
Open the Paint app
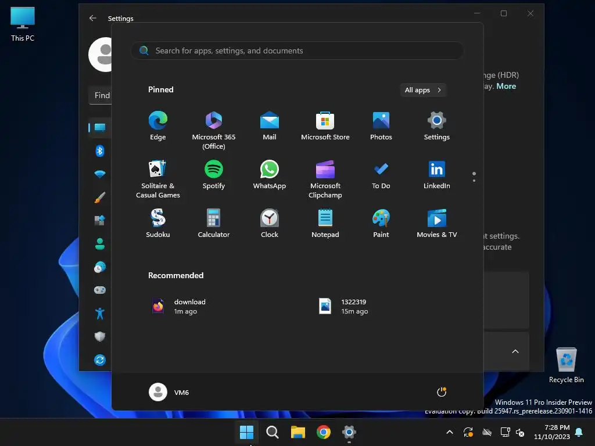[x=381, y=224]
